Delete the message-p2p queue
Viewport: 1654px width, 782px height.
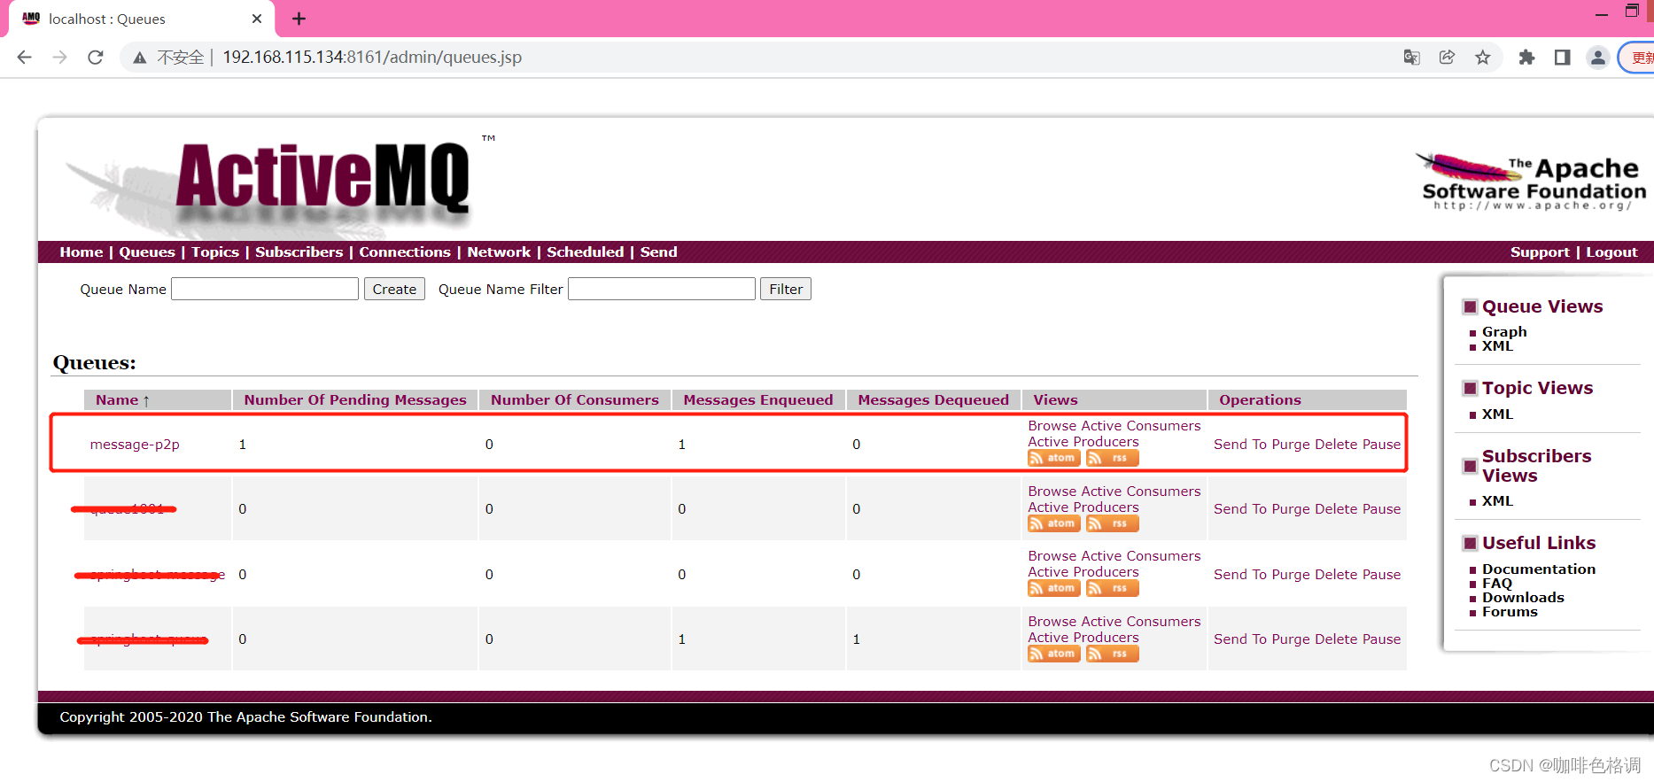point(1336,445)
